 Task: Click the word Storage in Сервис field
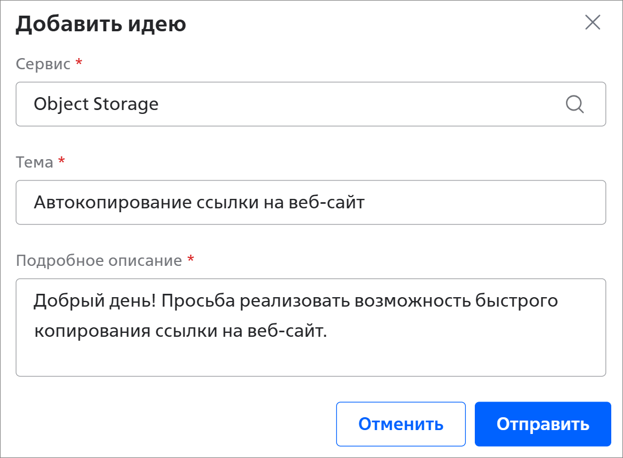click(126, 104)
